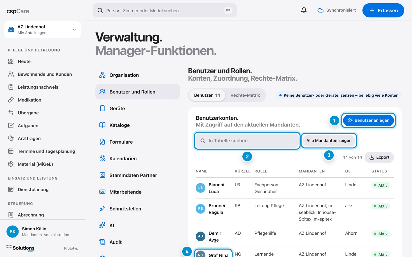Click the Erfassen button
Screen dimensions: 412x257
click(383, 11)
